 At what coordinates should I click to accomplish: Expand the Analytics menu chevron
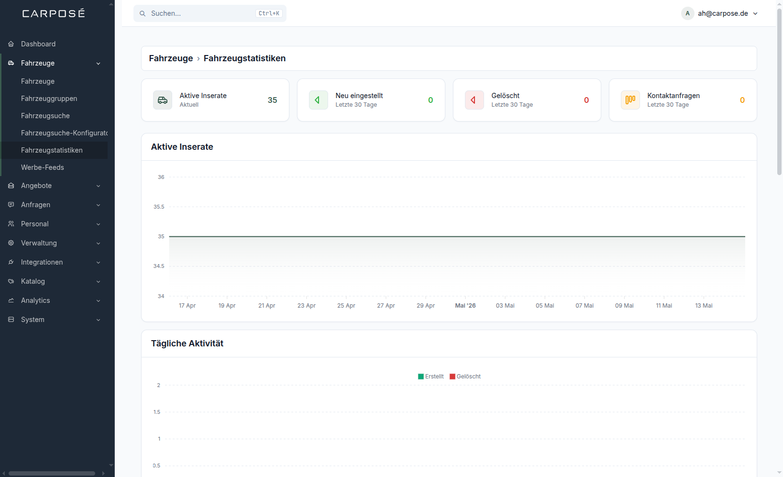pyautogui.click(x=99, y=300)
